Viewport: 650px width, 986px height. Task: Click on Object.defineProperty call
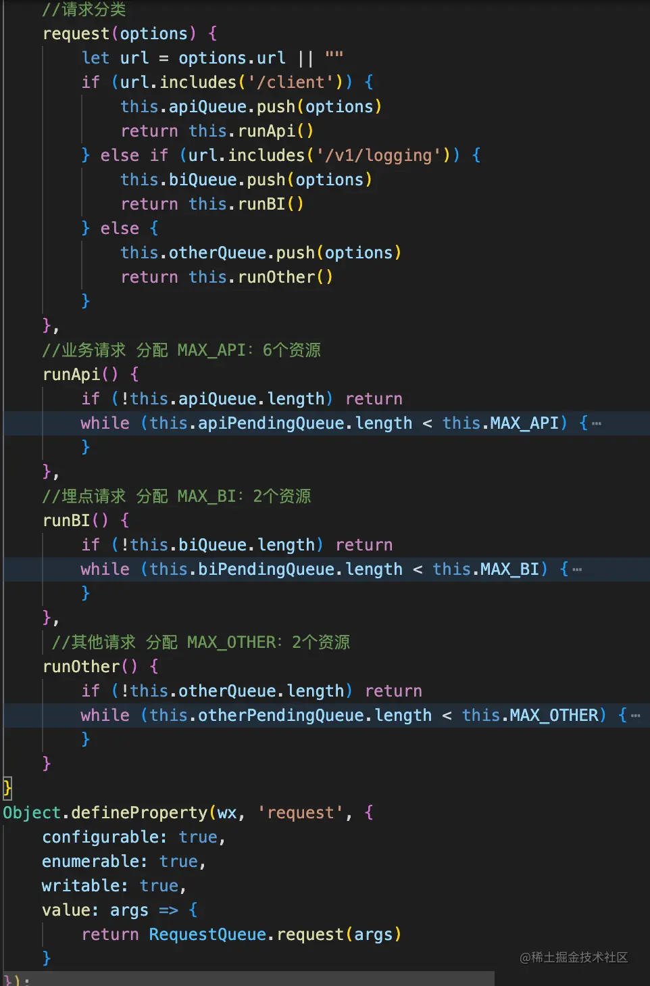coord(105,813)
